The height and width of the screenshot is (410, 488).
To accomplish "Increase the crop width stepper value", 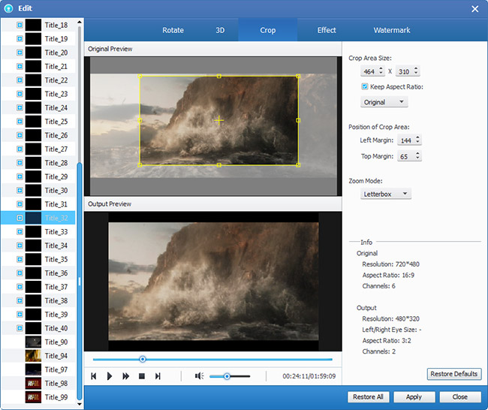I will [381, 68].
